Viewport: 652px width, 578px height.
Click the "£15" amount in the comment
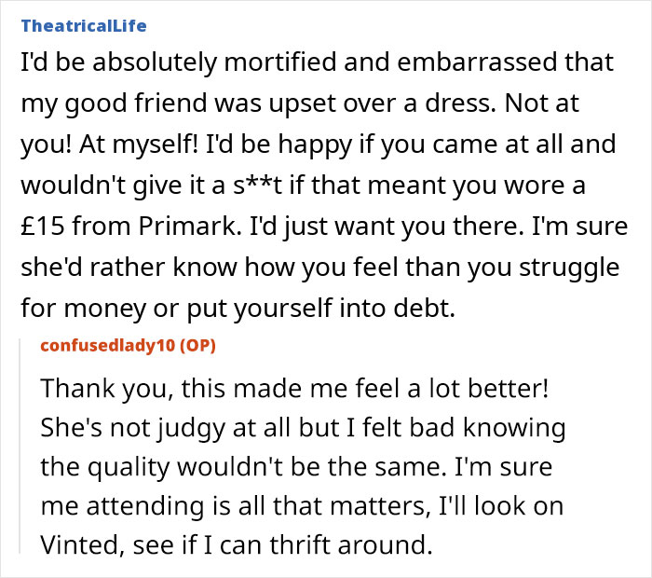point(43,226)
